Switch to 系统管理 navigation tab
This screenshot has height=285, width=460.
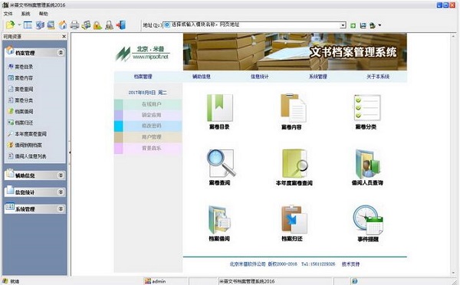[317, 77]
